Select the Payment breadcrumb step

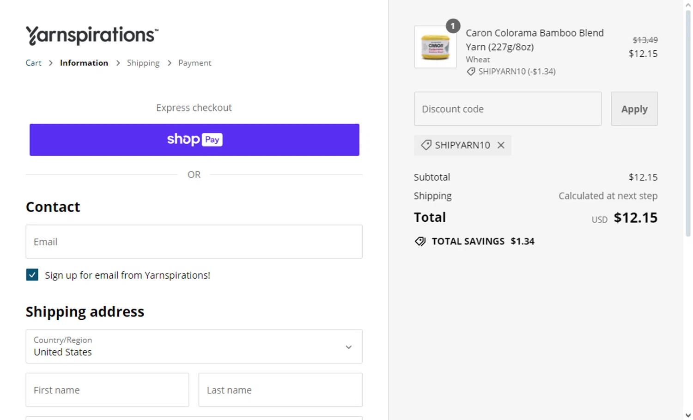(x=195, y=63)
